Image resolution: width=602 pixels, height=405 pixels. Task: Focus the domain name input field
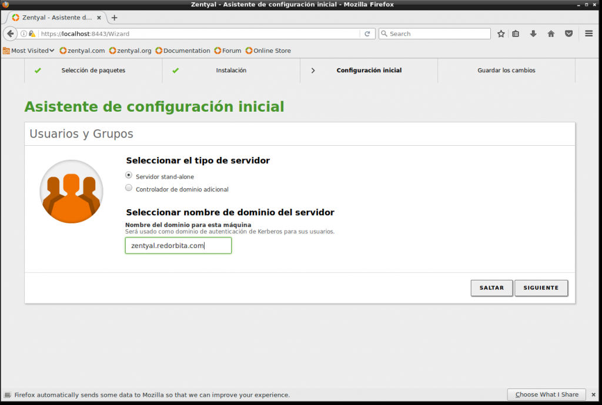coord(178,246)
